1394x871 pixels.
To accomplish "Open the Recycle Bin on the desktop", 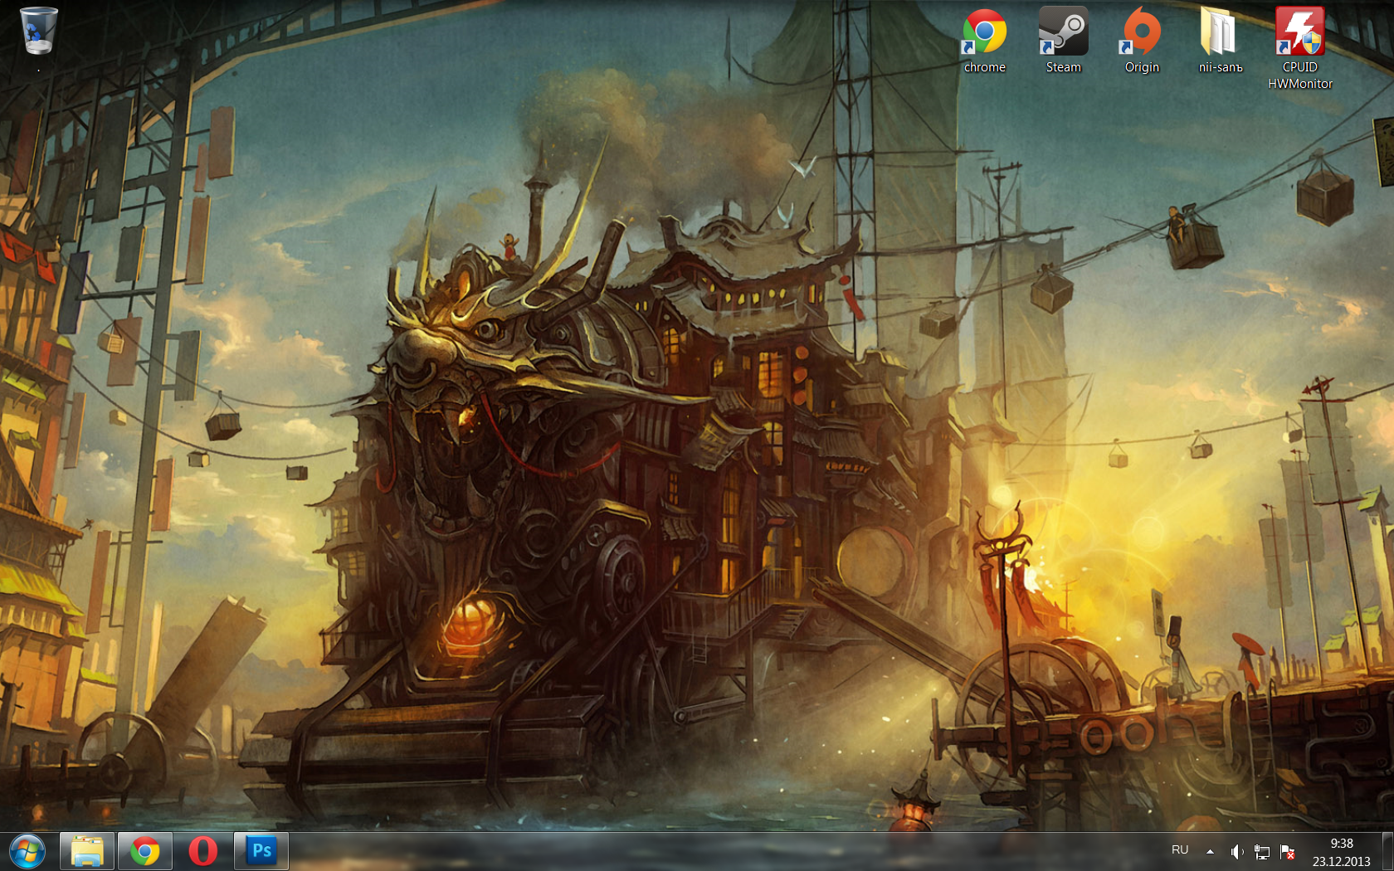I will 38,32.
